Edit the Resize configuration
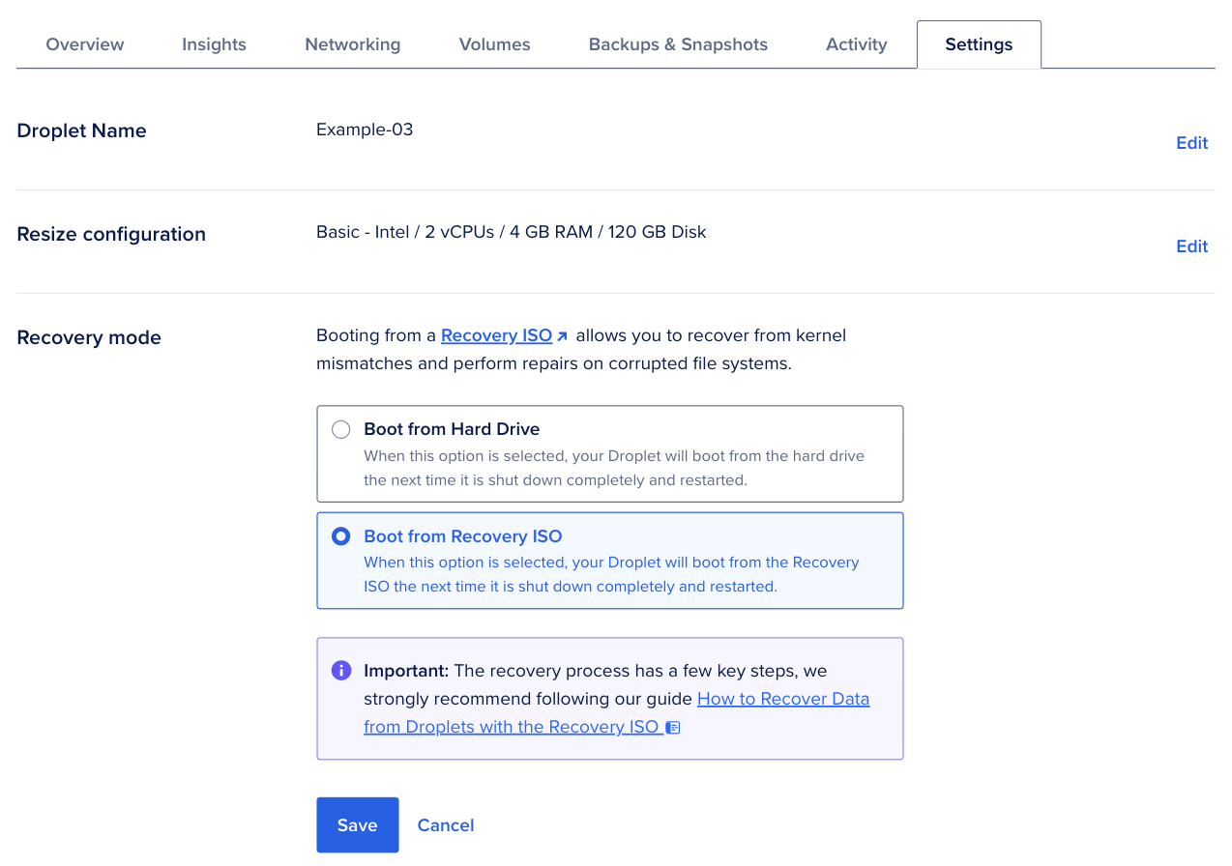 tap(1191, 246)
